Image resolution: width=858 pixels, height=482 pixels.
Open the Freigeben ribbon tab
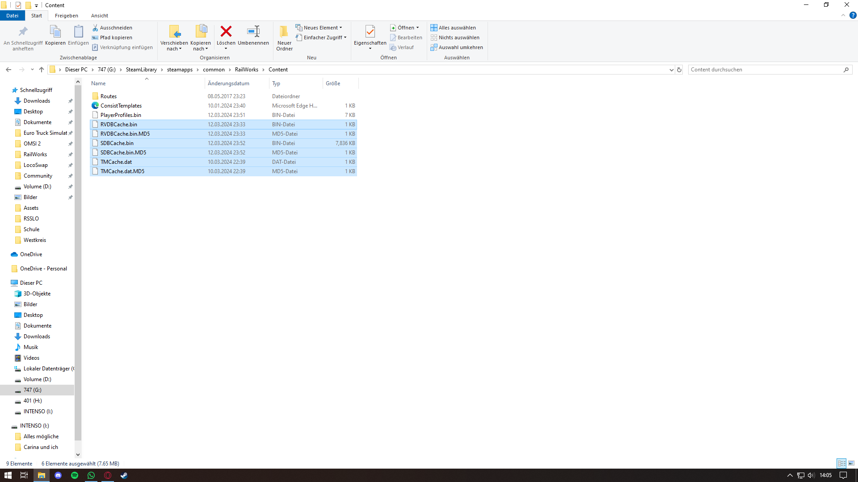pyautogui.click(x=66, y=16)
